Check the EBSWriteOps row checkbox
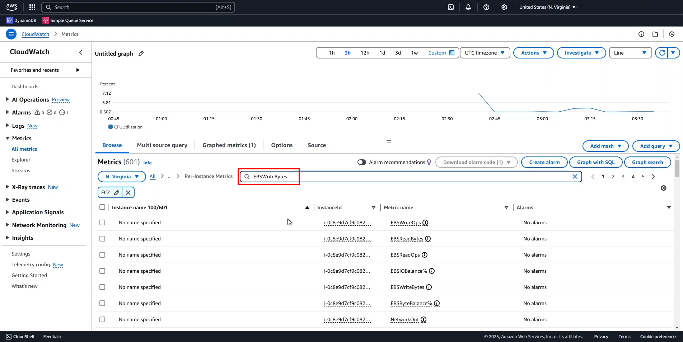Viewport: 683px width, 342px height. [102, 222]
